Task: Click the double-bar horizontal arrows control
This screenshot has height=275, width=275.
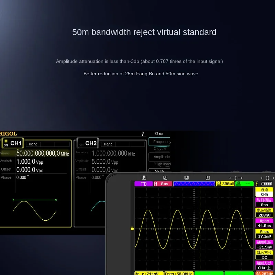Action: point(267,178)
